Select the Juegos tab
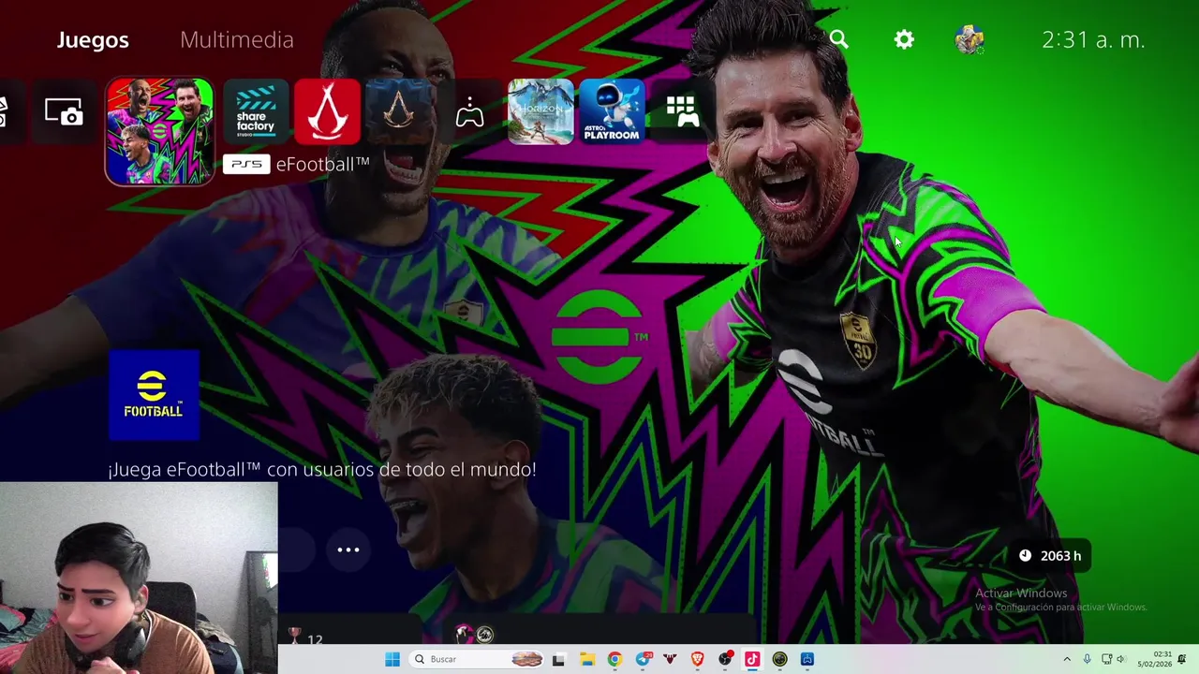The image size is (1199, 674). click(x=93, y=39)
